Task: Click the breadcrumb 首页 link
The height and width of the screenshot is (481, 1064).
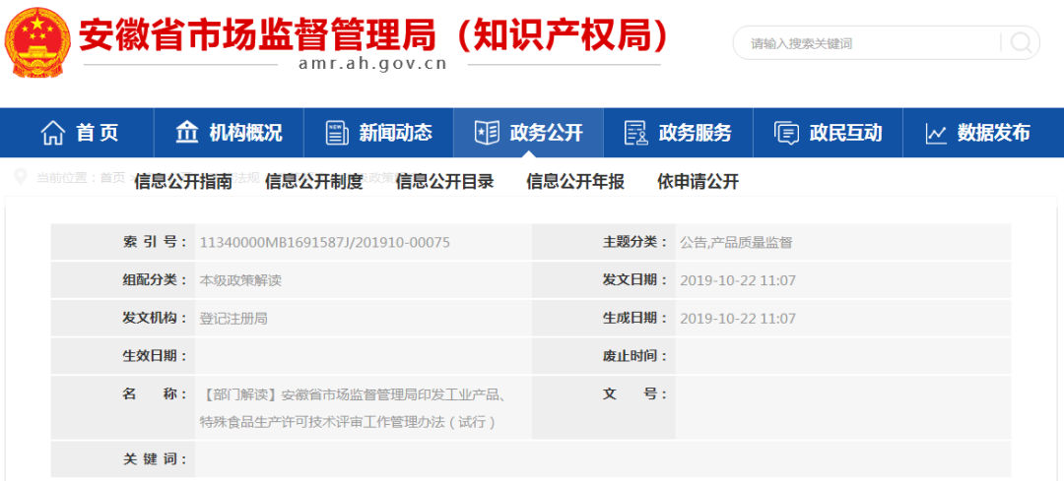Action: [112, 177]
